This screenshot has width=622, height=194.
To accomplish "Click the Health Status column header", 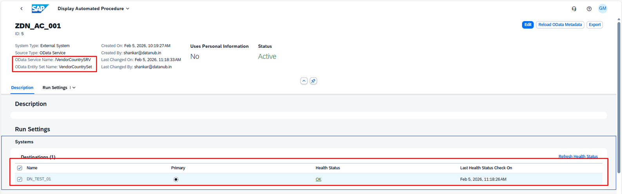I will (x=328, y=168).
